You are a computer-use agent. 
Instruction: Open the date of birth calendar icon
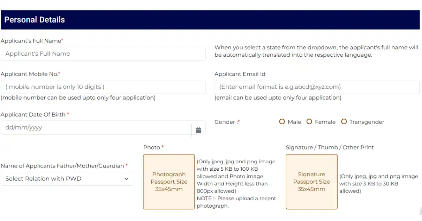[198, 130]
